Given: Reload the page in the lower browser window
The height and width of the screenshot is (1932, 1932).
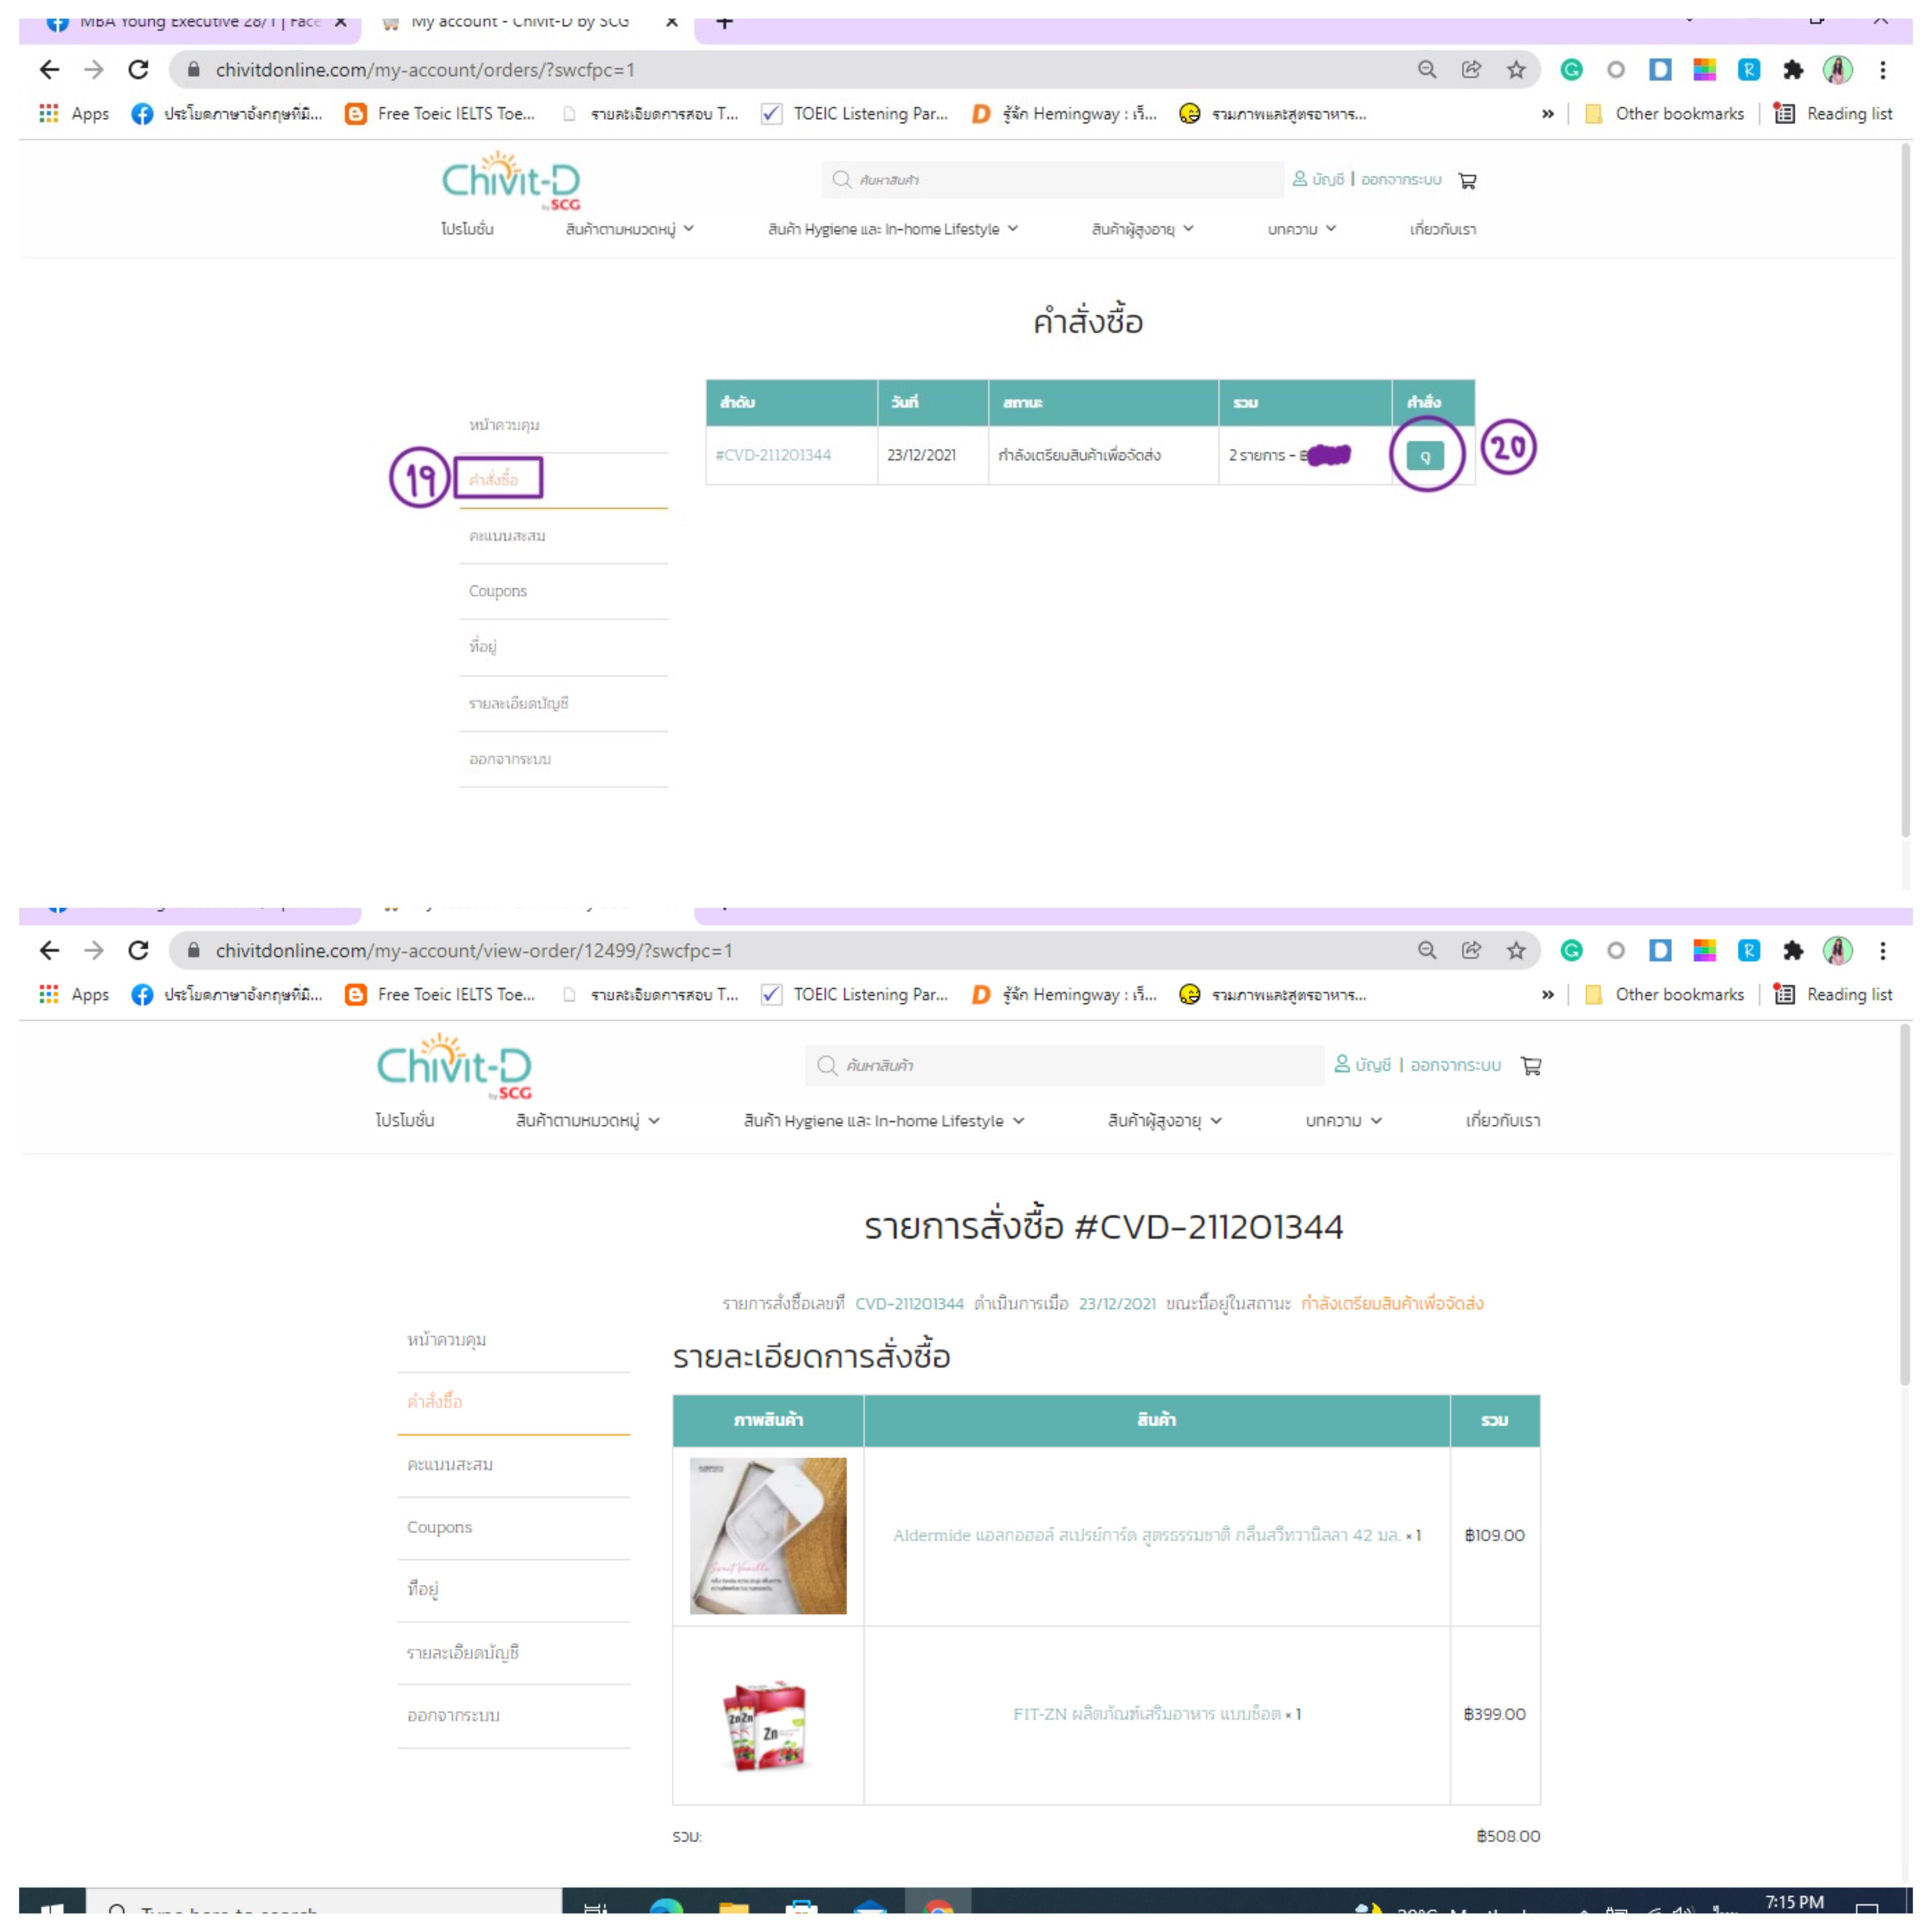Looking at the screenshot, I should point(138,950).
